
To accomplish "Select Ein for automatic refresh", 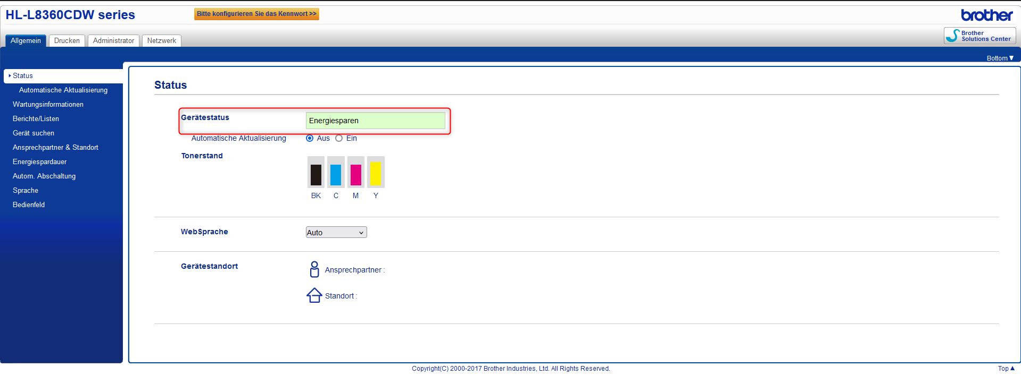I will pyautogui.click(x=339, y=138).
